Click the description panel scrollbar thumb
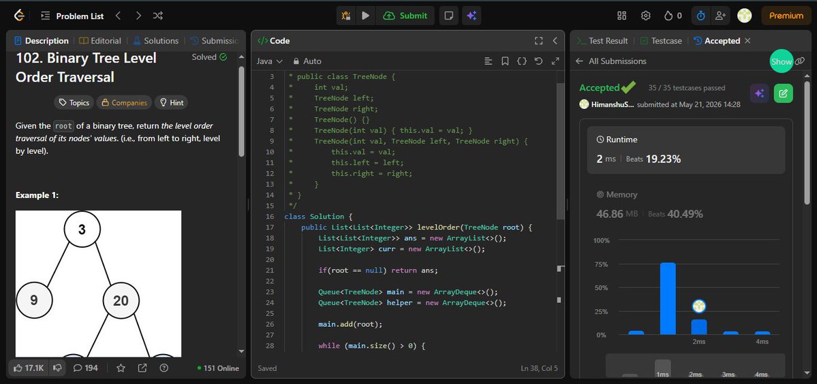The image size is (817, 384). 241,110
